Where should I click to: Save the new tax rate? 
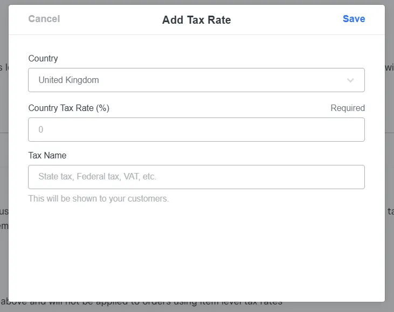point(354,19)
